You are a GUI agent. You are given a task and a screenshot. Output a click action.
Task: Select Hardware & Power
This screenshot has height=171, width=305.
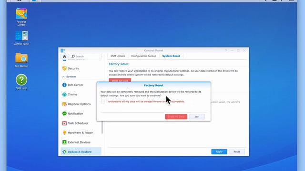click(81, 133)
